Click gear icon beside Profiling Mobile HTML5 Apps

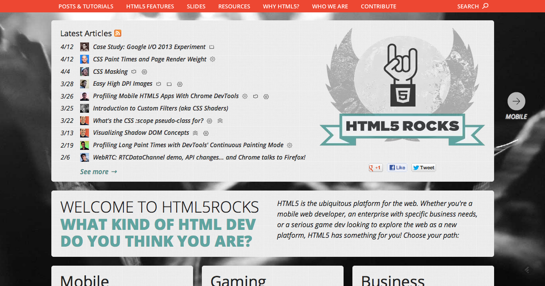point(245,96)
